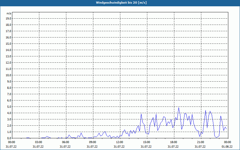Select the '09:00' time label
This screenshot has width=240, height=150.
point(93,142)
